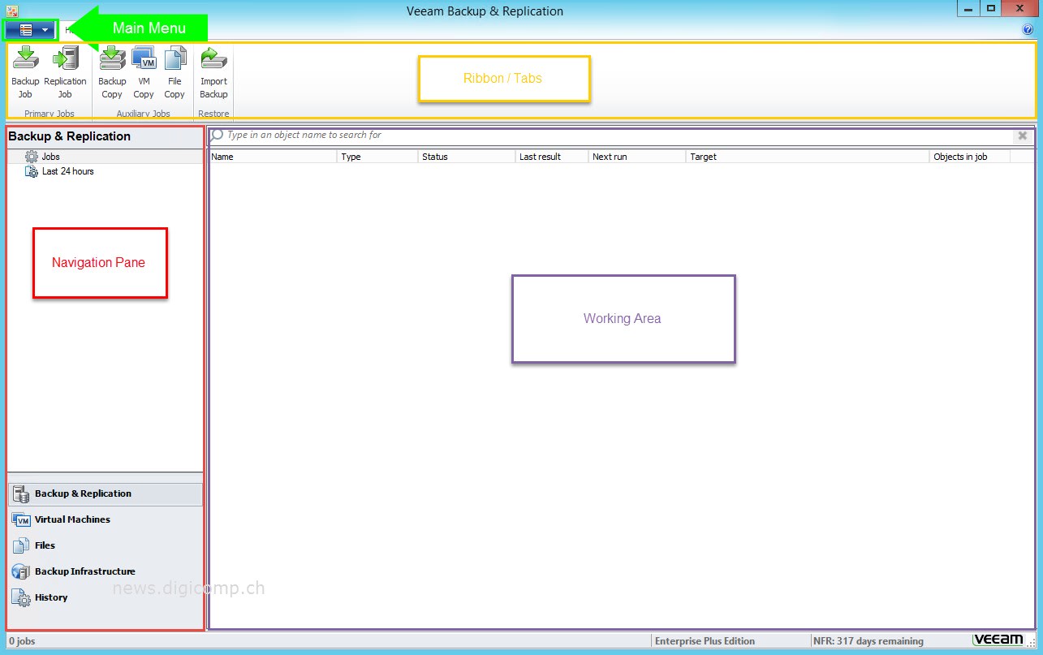Click Enterprise Plus Edition status text
1043x655 pixels.
705,641
